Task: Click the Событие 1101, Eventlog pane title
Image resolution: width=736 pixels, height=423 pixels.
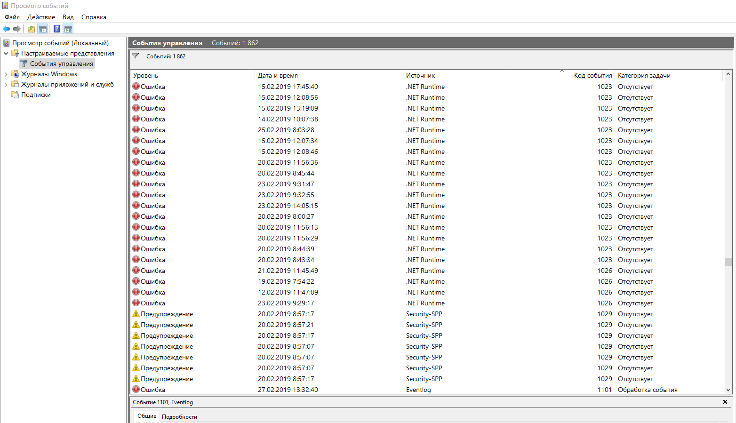Action: [x=163, y=402]
